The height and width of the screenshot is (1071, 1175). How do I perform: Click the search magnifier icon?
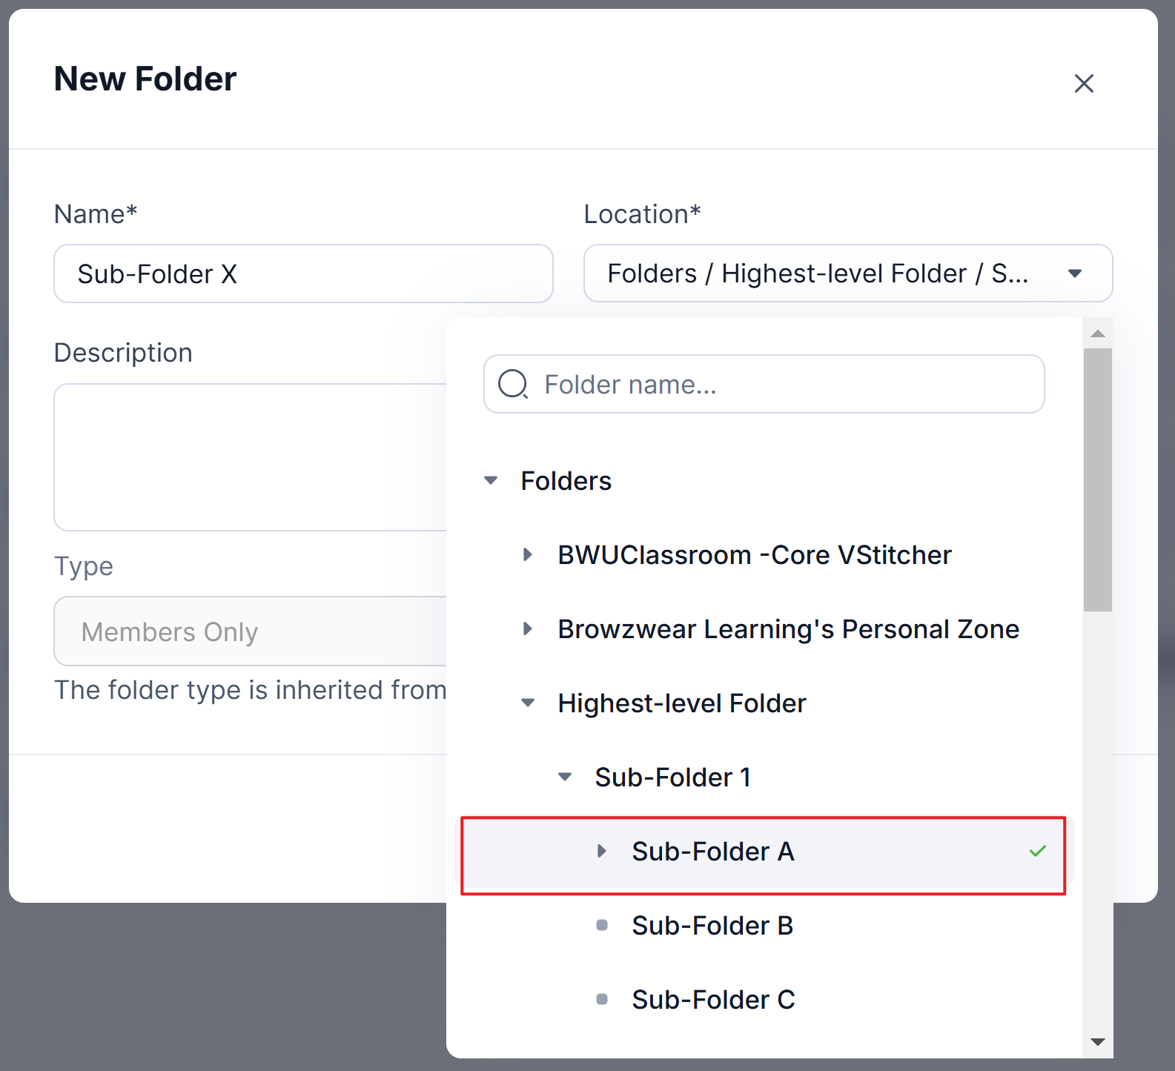point(513,384)
